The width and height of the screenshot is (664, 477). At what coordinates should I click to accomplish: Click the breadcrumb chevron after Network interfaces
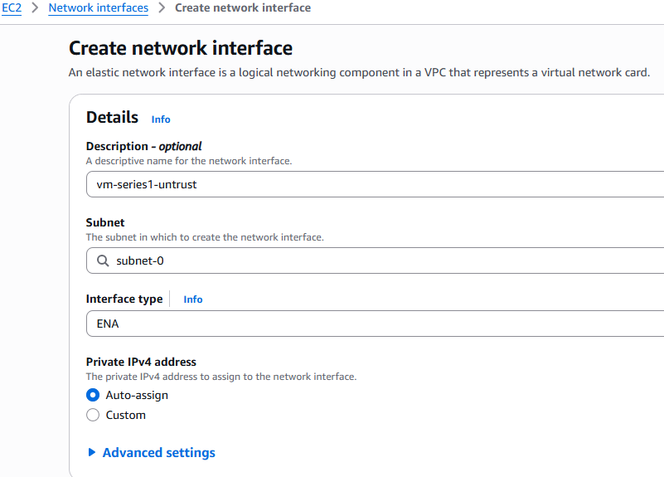click(x=162, y=8)
